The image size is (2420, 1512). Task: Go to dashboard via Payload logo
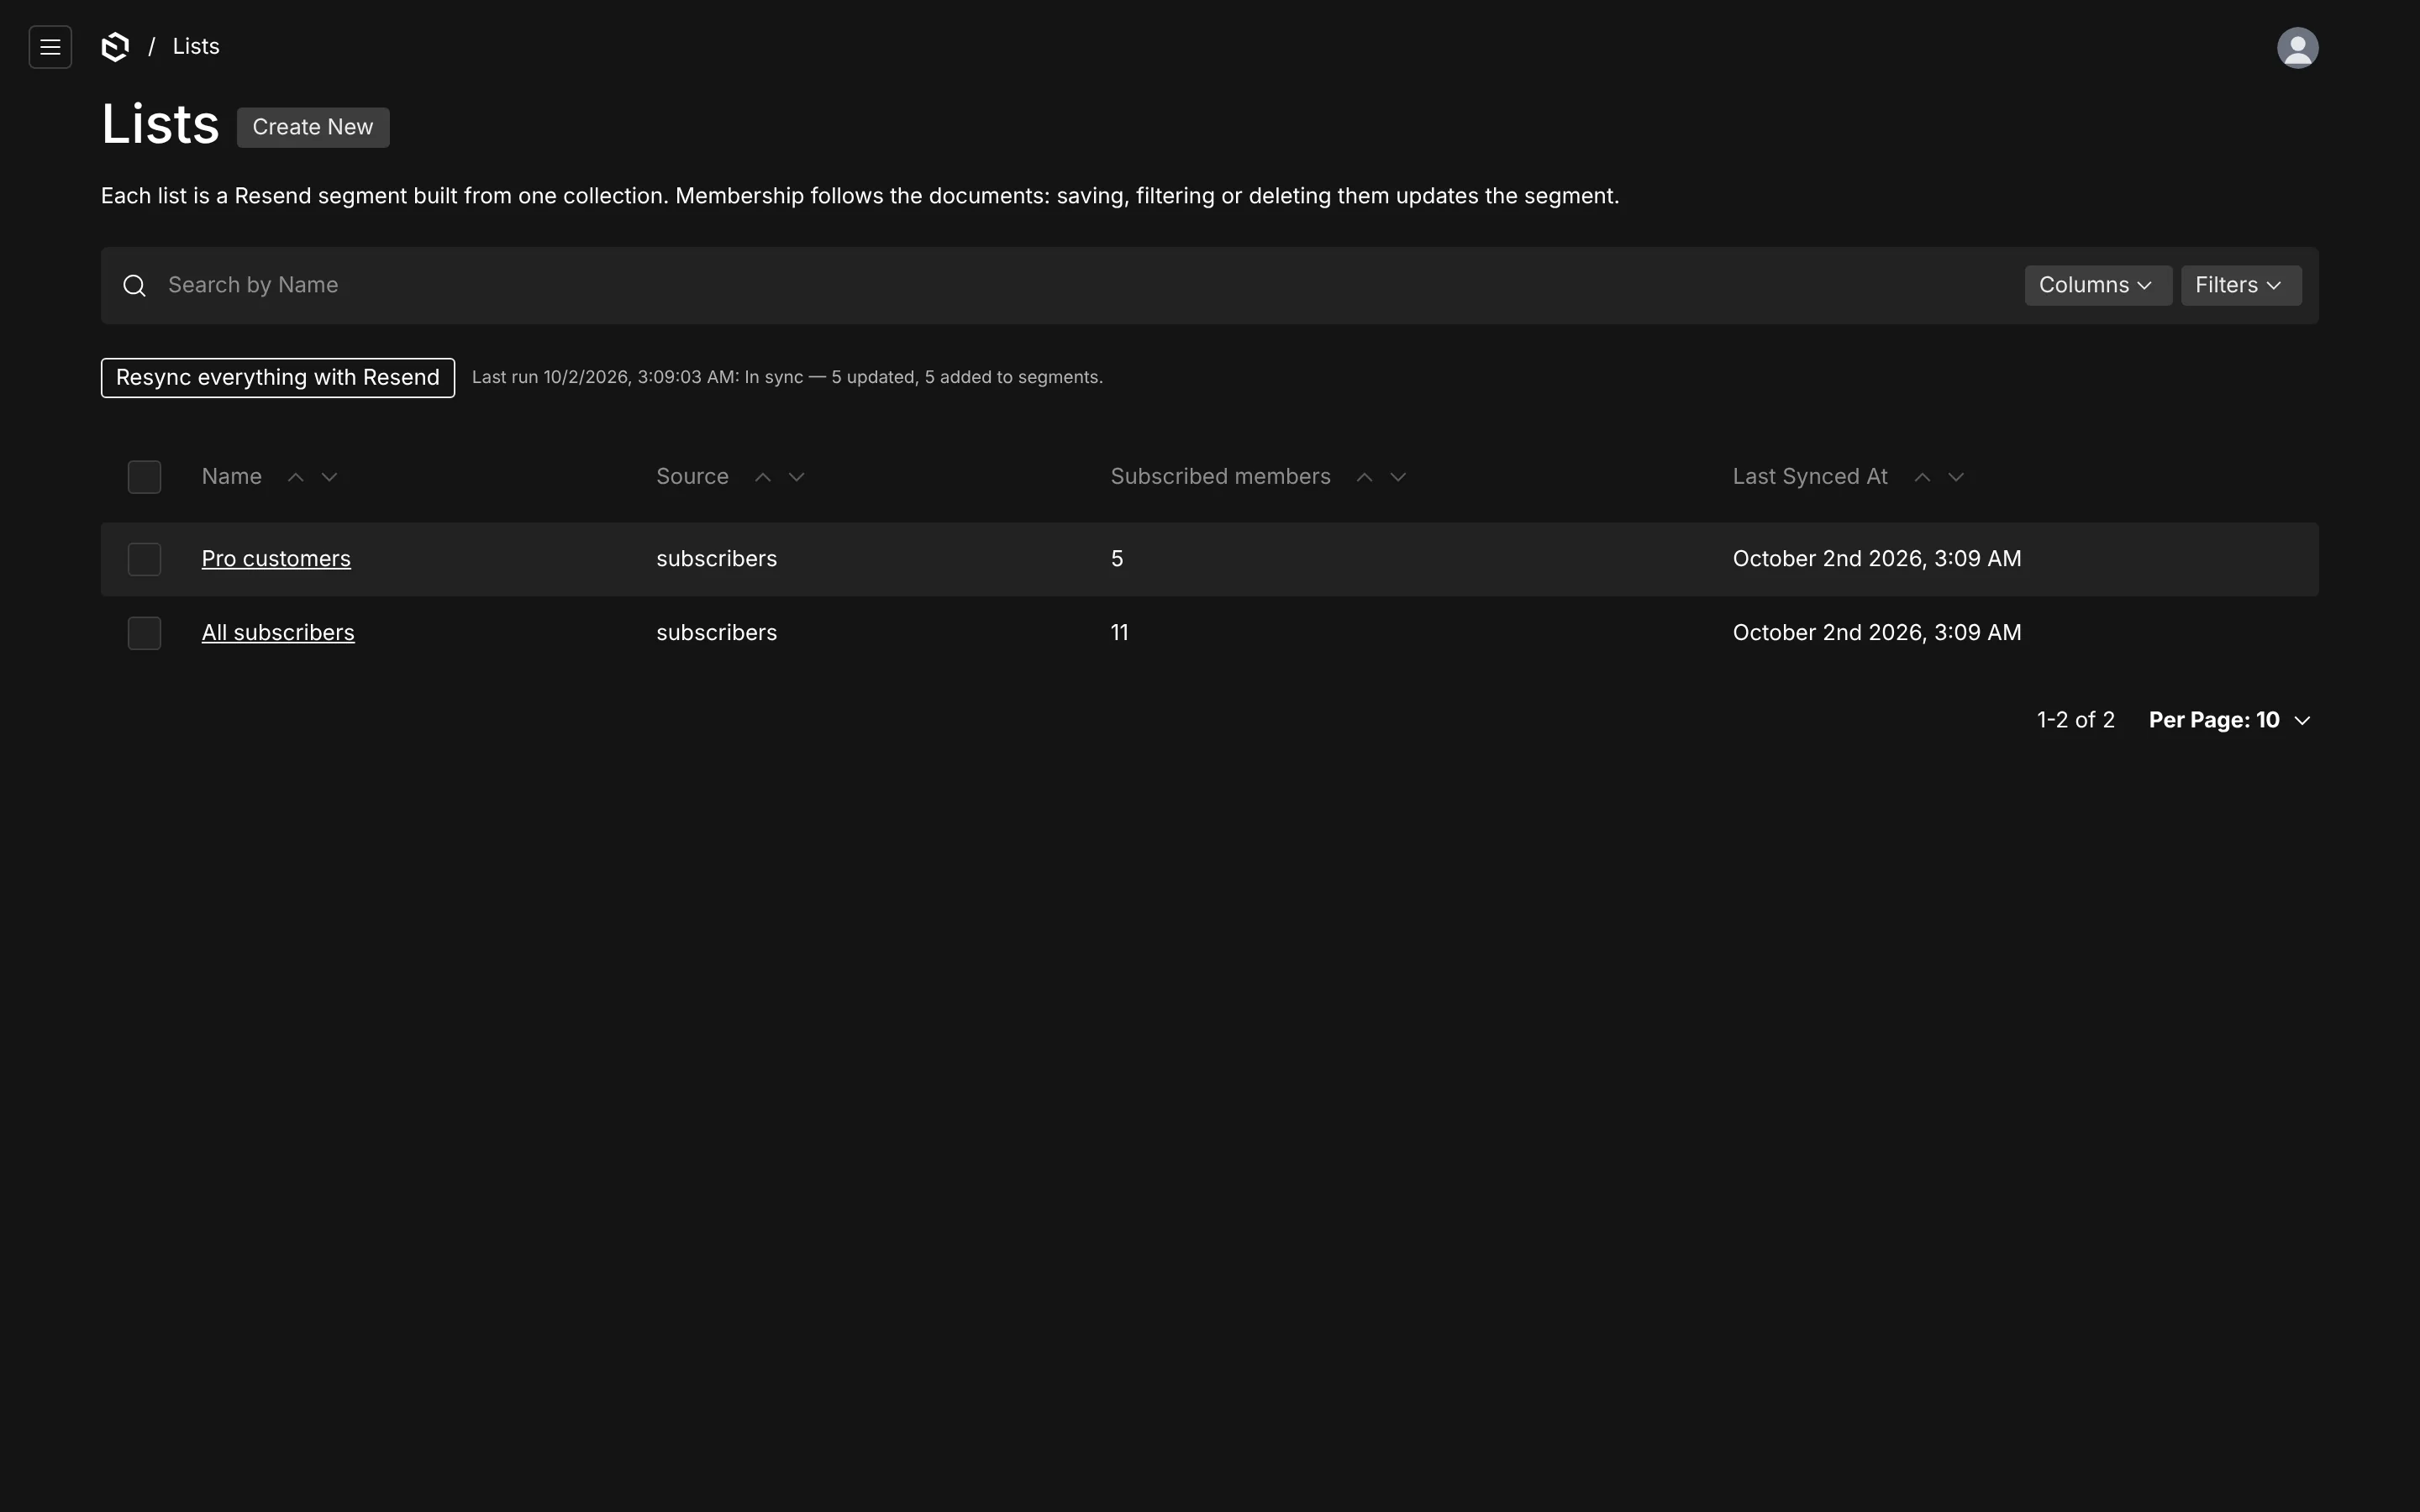[x=116, y=47]
